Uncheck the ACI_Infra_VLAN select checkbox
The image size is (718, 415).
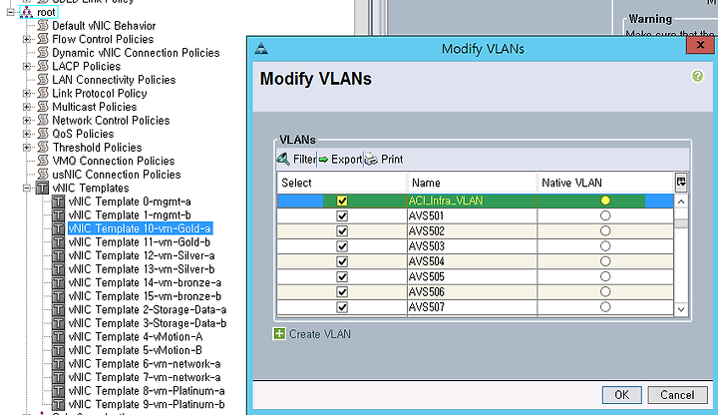[342, 201]
